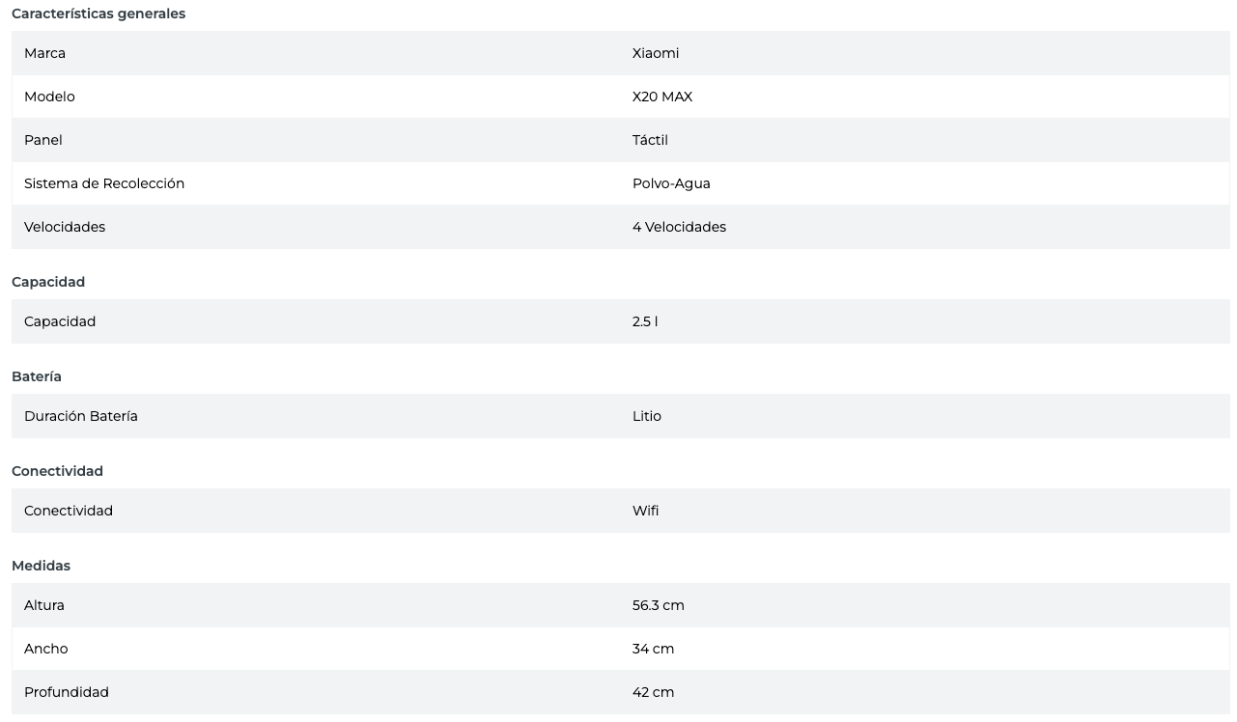Click the '4 Velocidades' value
The width and height of the screenshot is (1237, 722).
pyautogui.click(x=679, y=227)
